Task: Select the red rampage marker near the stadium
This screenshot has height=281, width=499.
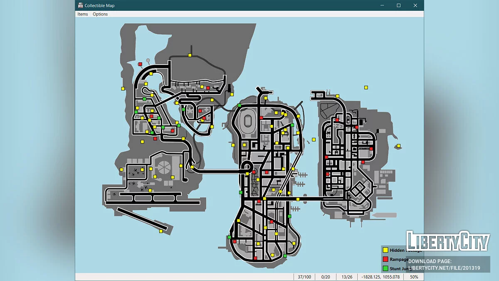Action: [262, 117]
